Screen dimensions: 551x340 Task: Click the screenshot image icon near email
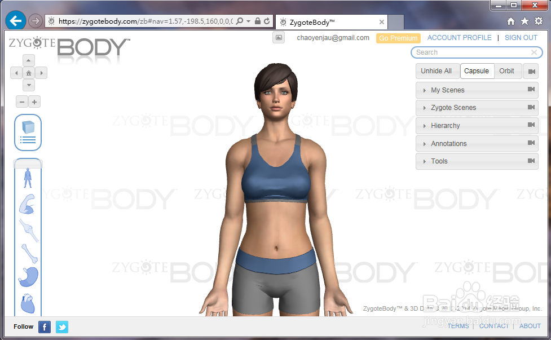[x=279, y=38]
